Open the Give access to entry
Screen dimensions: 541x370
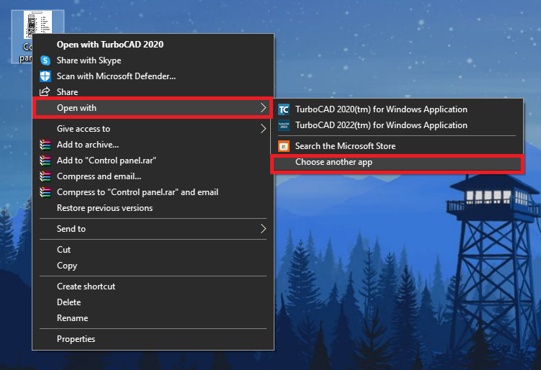pos(153,129)
